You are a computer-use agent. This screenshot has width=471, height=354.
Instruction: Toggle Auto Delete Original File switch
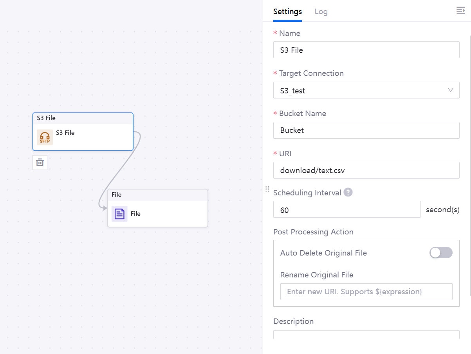(x=441, y=253)
